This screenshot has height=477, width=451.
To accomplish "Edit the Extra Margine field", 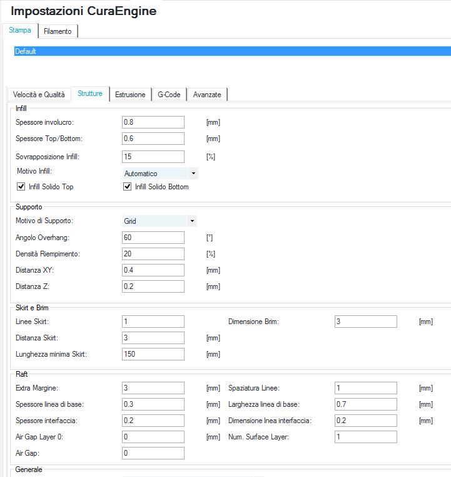I will tap(153, 388).
